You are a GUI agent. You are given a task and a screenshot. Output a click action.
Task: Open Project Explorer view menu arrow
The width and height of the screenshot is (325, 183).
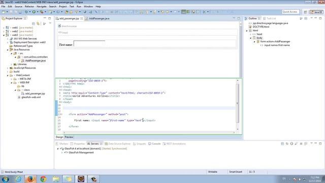(x=50, y=23)
